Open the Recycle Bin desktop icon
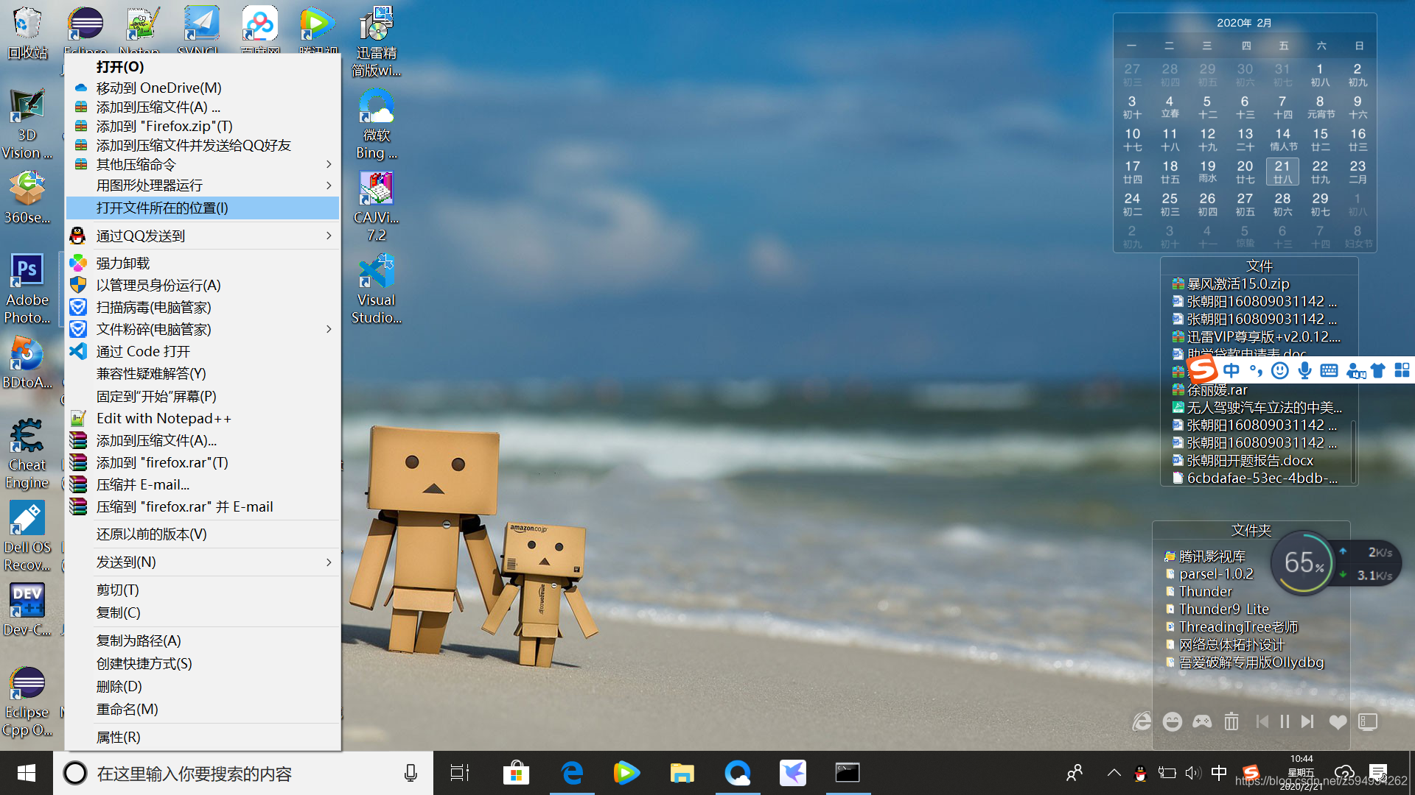This screenshot has width=1415, height=795. [x=27, y=32]
